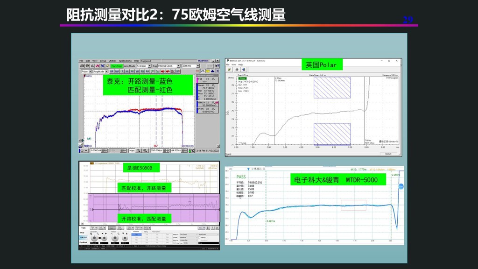
Task: Open the Acq Mode Average dropdown
Action: pyautogui.click(x=144, y=66)
